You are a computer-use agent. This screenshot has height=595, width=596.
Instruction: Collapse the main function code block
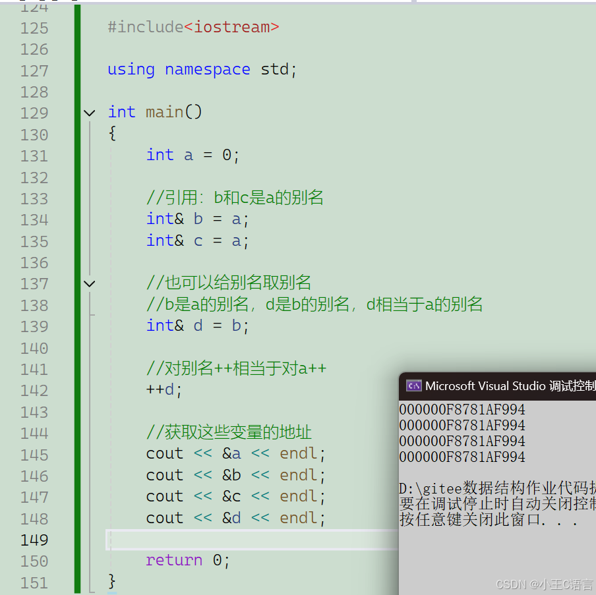(x=90, y=112)
